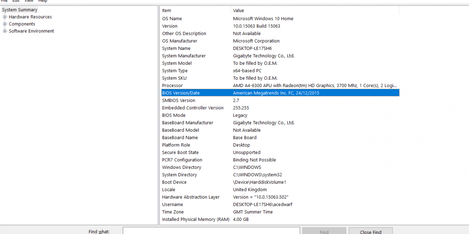
Task: Select the OS Name row label
Action: coord(172,19)
